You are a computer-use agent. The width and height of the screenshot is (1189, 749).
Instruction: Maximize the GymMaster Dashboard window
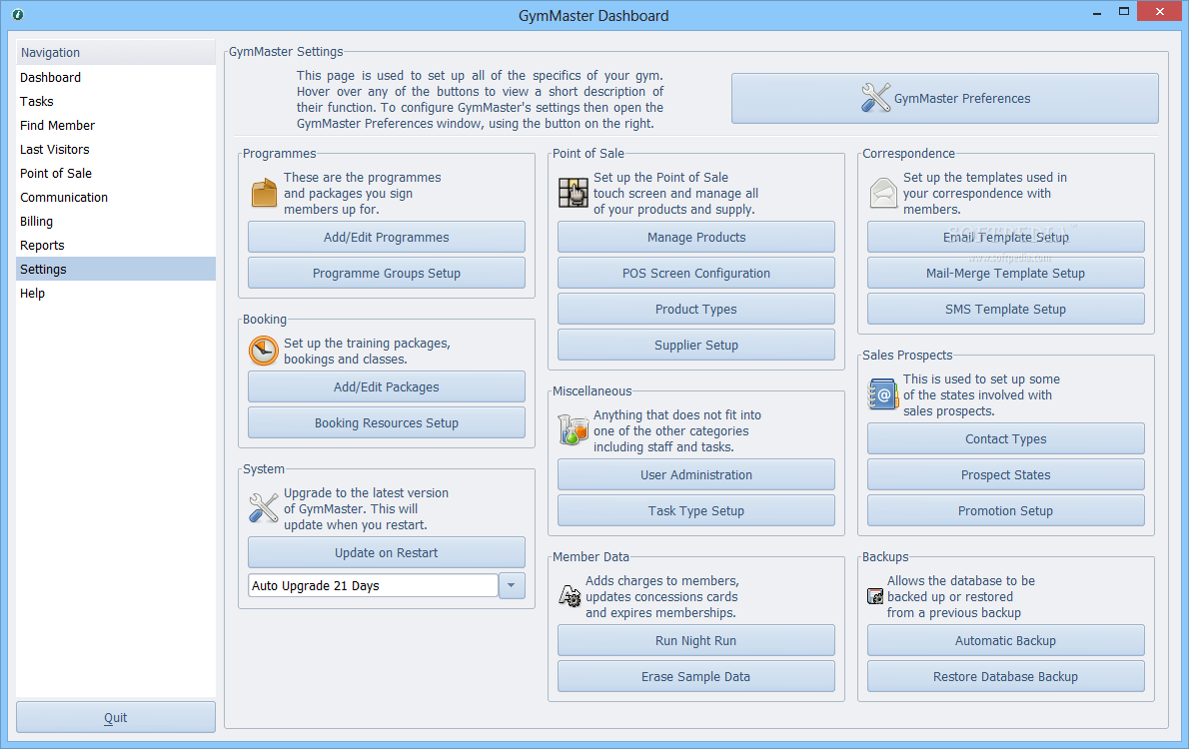click(x=1124, y=11)
